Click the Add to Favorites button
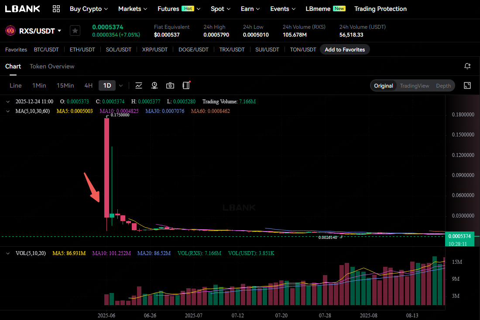 [345, 50]
